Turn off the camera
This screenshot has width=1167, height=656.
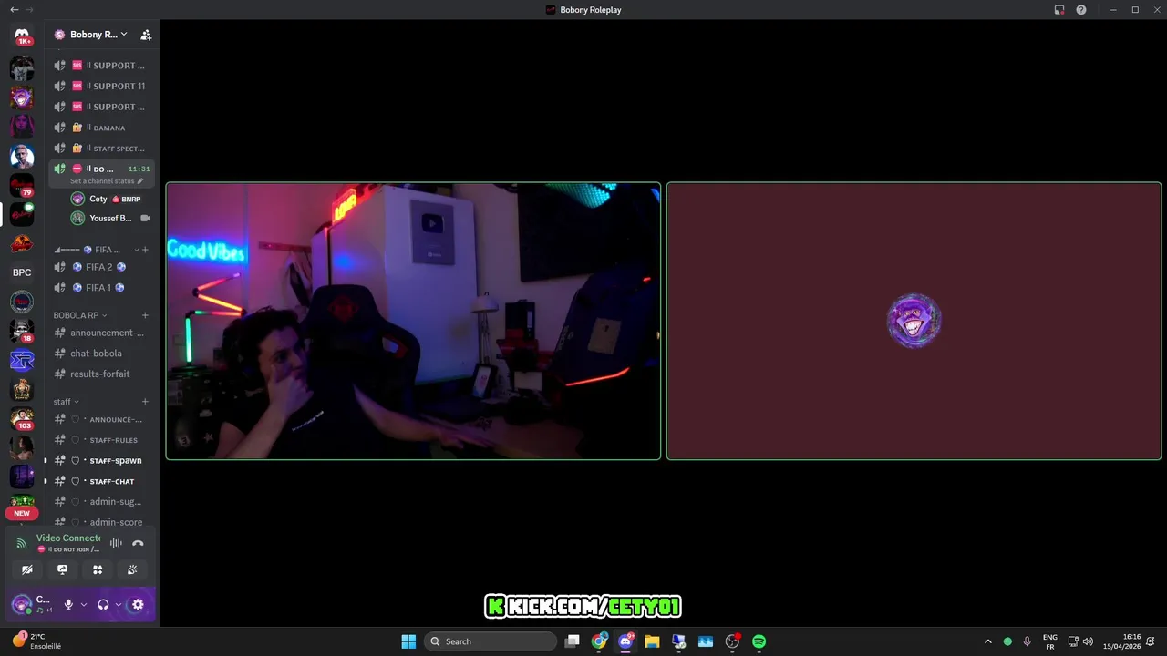pyautogui.click(x=27, y=569)
